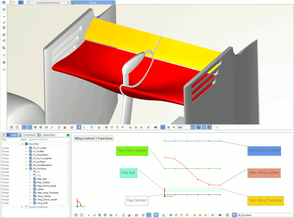294x218 pixels.
Task: Toggle the last highlighted button in 3D toolbar
Action: pyautogui.click(x=209, y=127)
